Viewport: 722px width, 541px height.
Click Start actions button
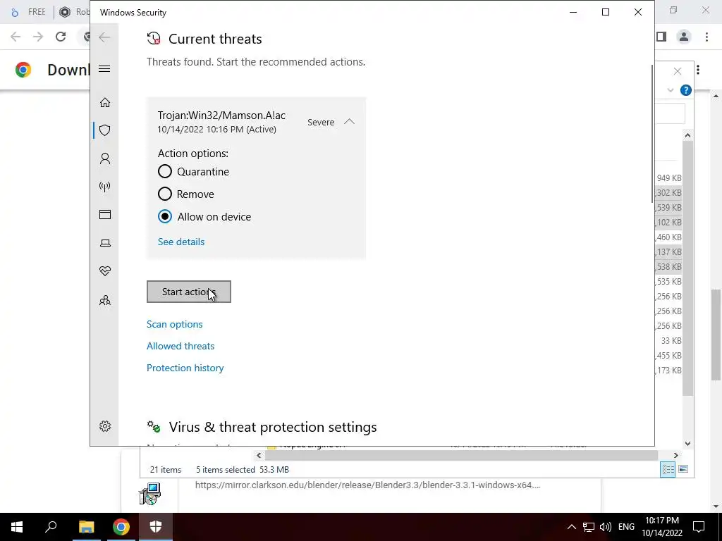(189, 292)
